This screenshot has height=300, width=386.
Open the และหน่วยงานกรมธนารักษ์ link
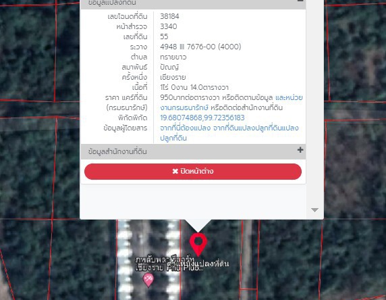289,97
